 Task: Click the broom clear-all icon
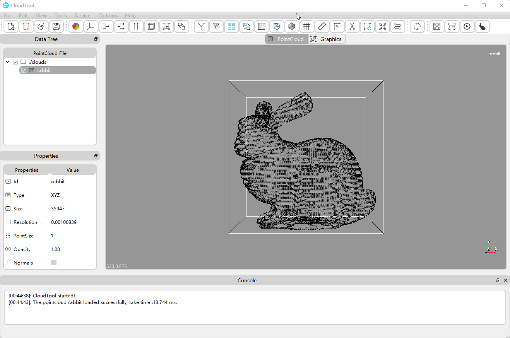(x=41, y=26)
